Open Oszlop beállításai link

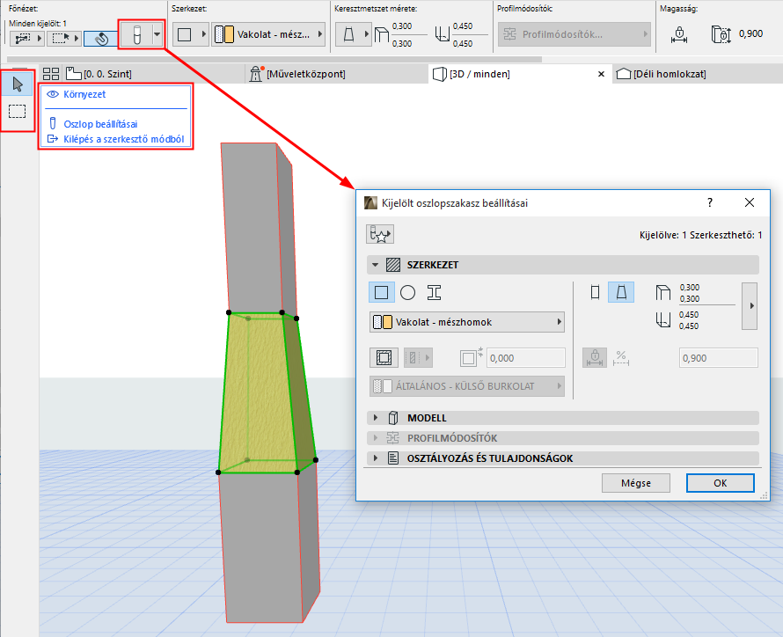(93, 124)
